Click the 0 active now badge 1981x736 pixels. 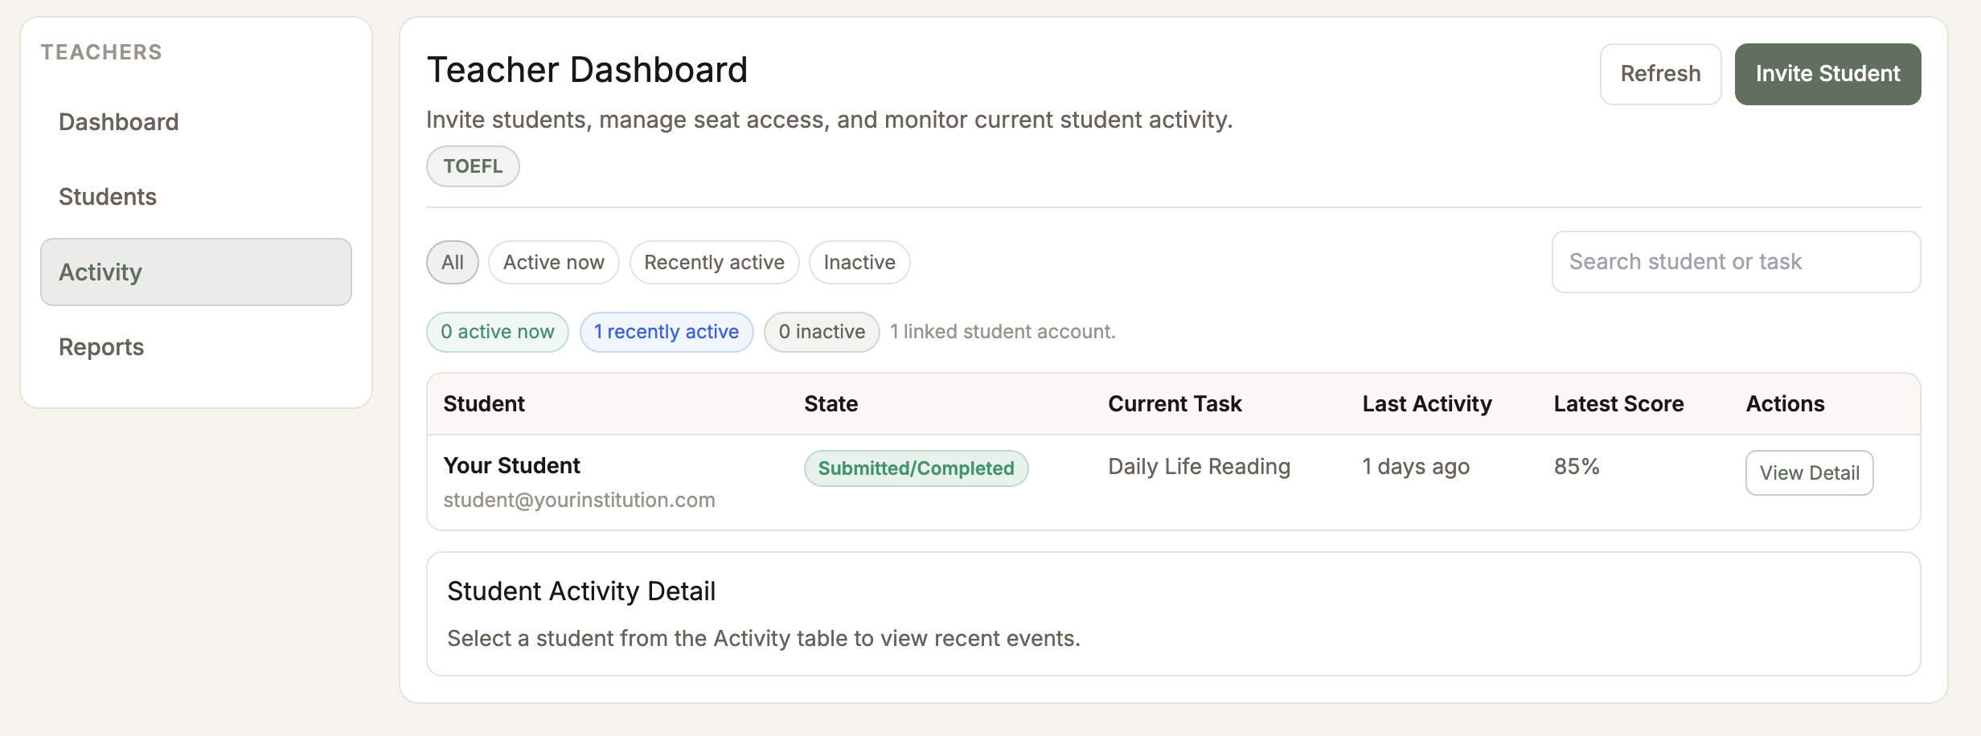496,331
